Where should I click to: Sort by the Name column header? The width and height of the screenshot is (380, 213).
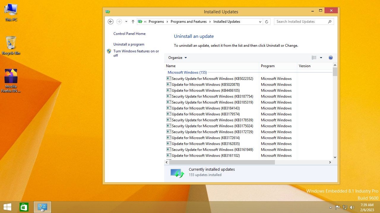point(212,66)
